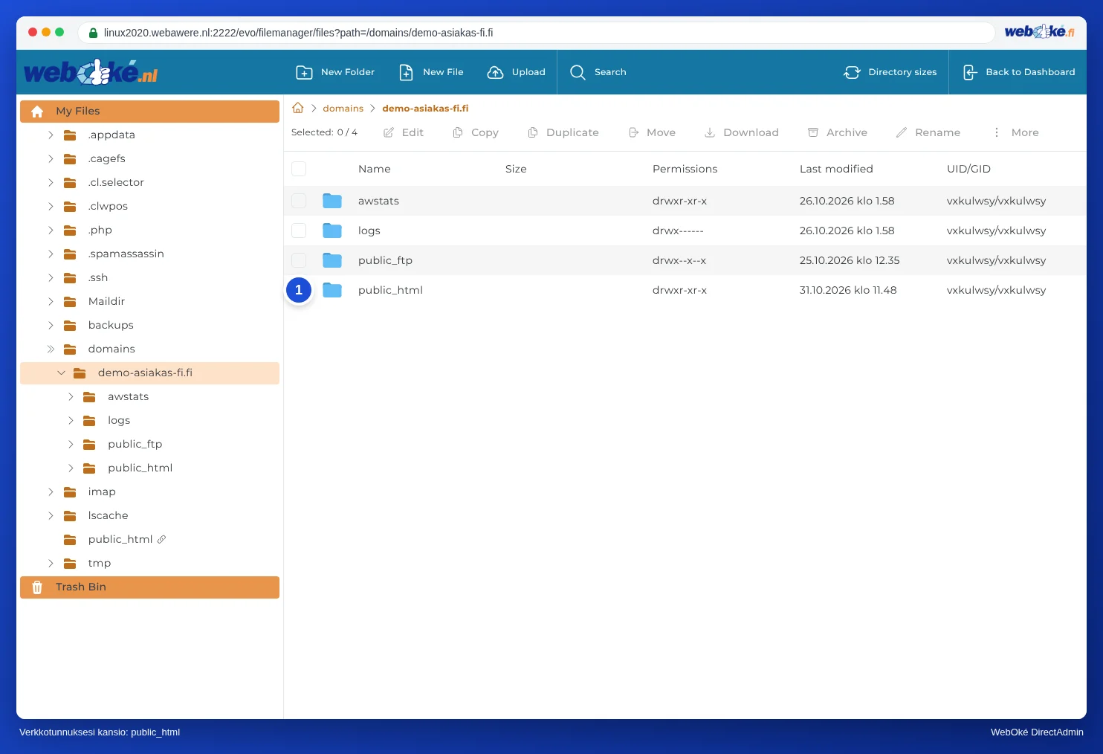This screenshot has width=1103, height=754.
Task: Select the imap folder in tree
Action: (x=102, y=492)
